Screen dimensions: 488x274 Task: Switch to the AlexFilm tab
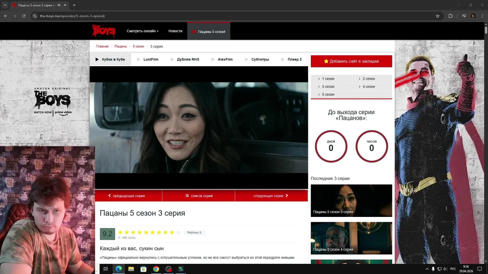[x=222, y=59]
